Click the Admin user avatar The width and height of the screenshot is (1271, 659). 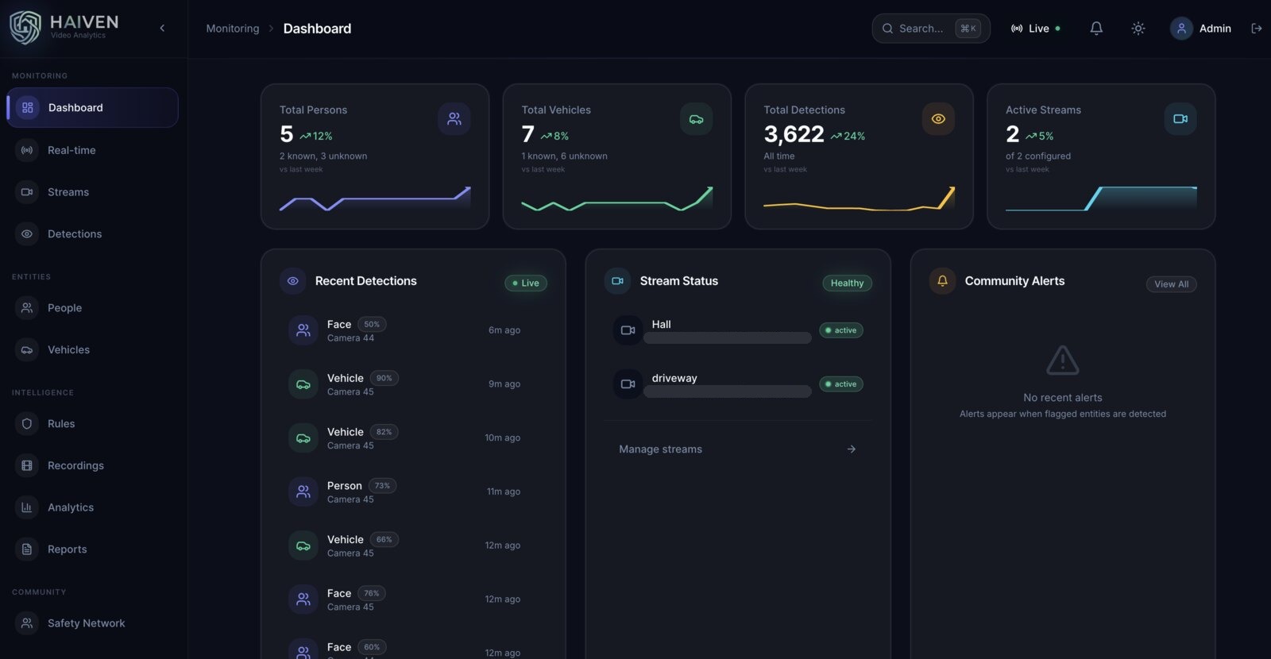point(1181,29)
